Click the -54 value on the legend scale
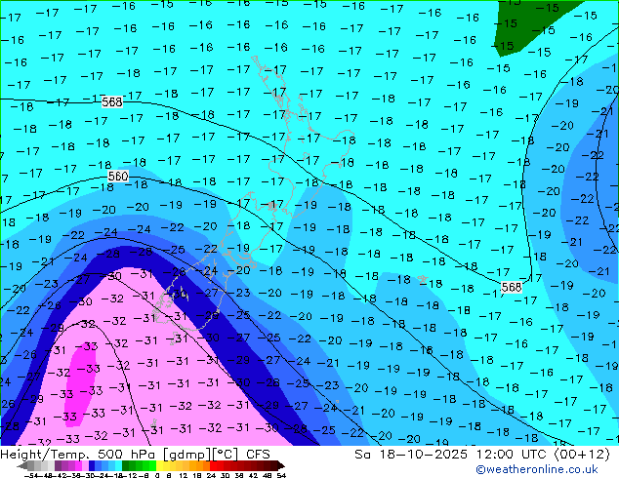This screenshot has height=478, width=619. tap(31, 475)
